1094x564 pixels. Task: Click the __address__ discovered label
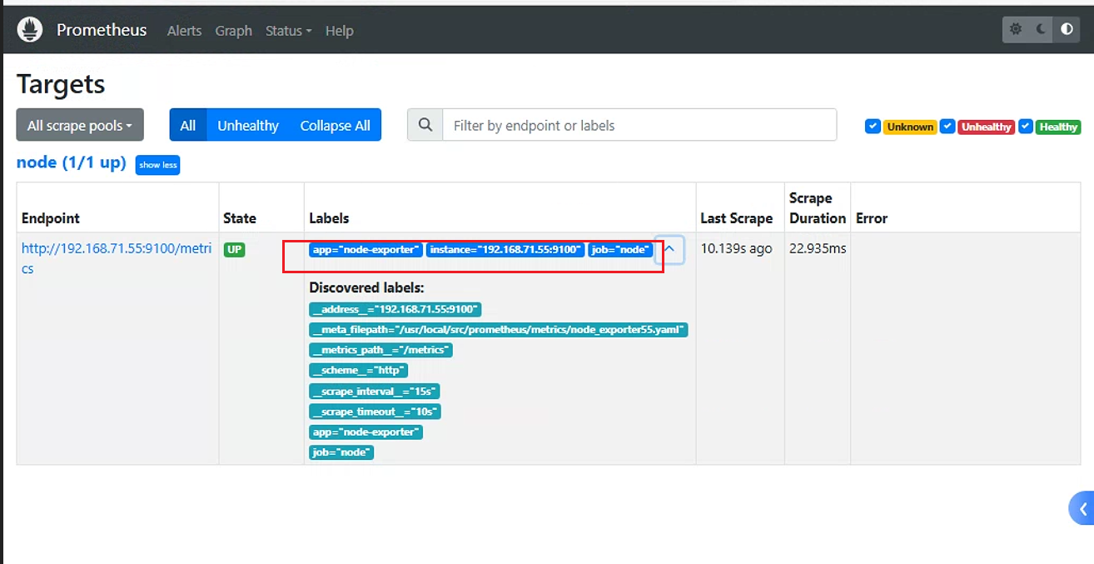(x=395, y=310)
